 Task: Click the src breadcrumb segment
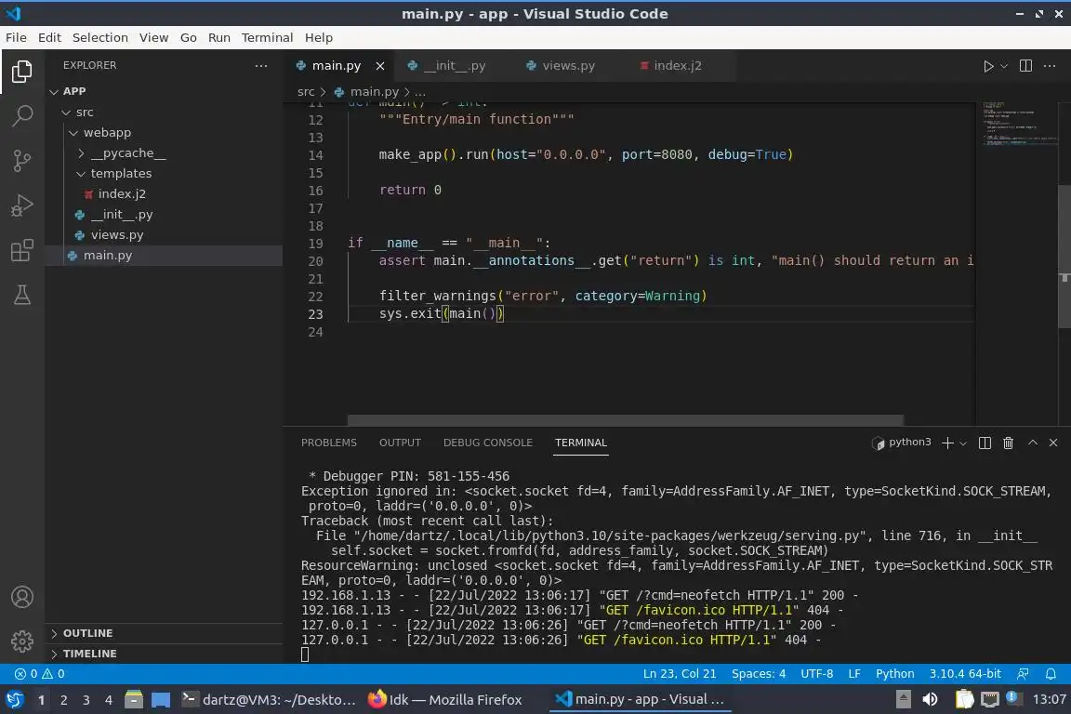coord(306,91)
